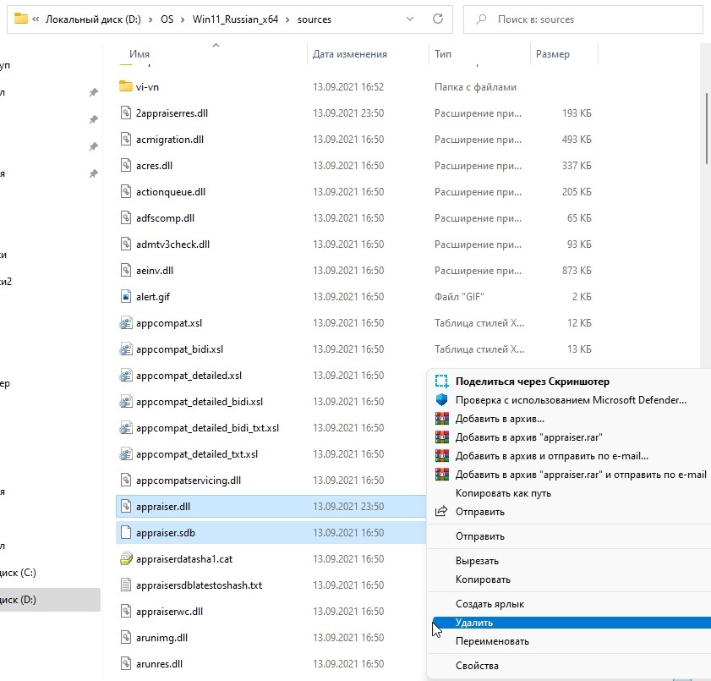Image resolution: width=711 pixels, height=681 pixels.
Task: Select Проверка с использованием Microsoft Defender
Action: (x=571, y=399)
